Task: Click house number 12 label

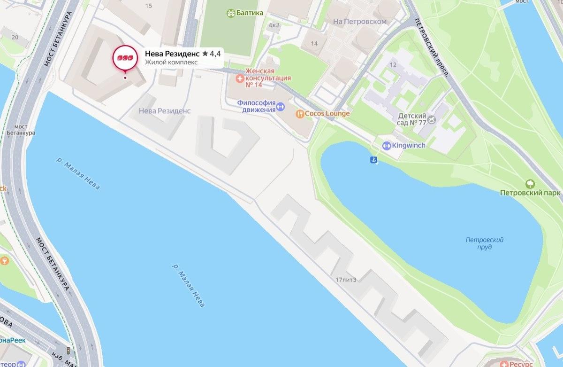Action: [x=393, y=64]
